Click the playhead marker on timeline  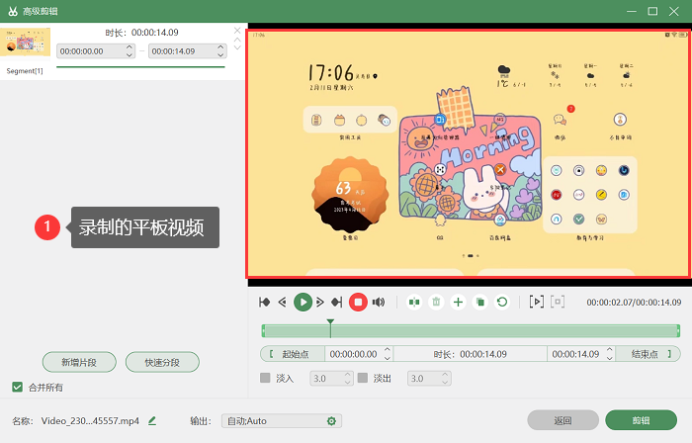pos(330,322)
